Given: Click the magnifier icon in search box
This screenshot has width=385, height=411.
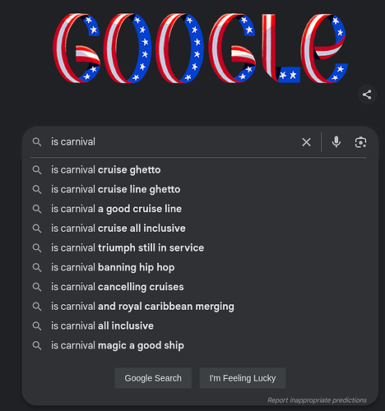Looking at the screenshot, I should click(x=37, y=142).
